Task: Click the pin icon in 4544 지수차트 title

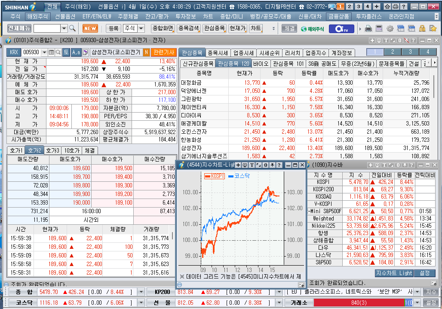Action: [272, 165]
